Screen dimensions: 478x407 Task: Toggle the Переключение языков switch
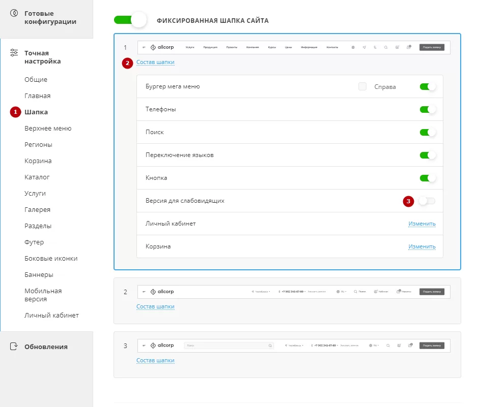[428, 155]
